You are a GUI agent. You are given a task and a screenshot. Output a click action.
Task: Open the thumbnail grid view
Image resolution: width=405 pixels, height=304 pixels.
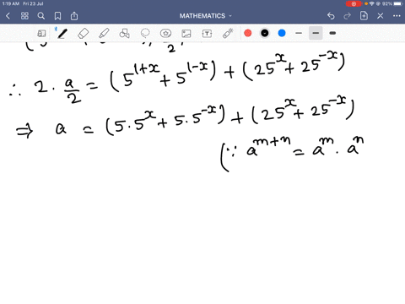(24, 16)
